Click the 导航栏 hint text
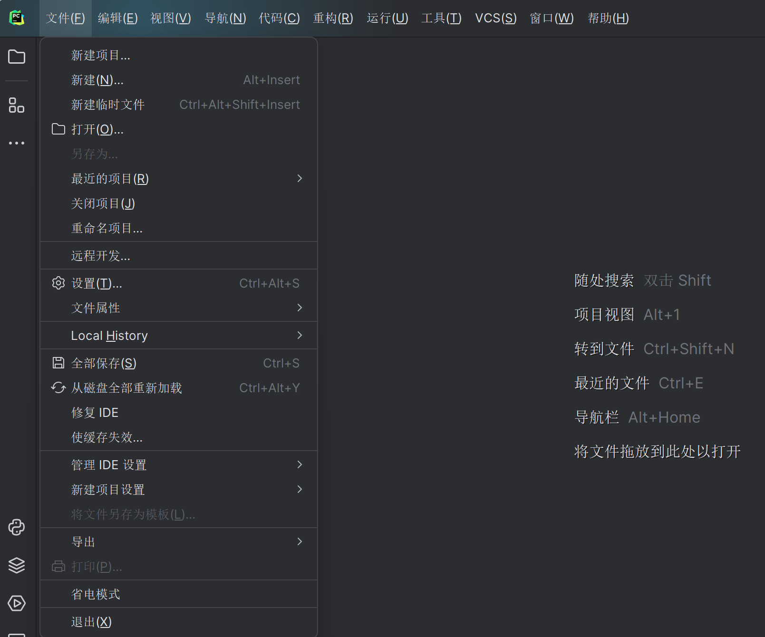The image size is (765, 637). (x=597, y=417)
